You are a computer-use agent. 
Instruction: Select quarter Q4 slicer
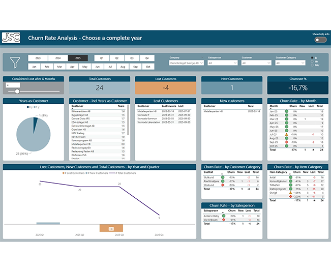[147, 58]
